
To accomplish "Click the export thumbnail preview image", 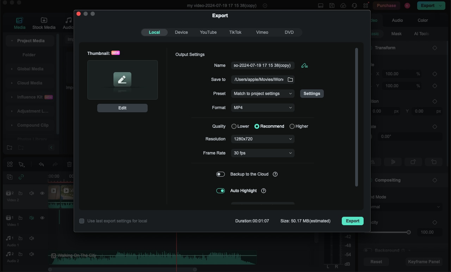I will tap(123, 80).
